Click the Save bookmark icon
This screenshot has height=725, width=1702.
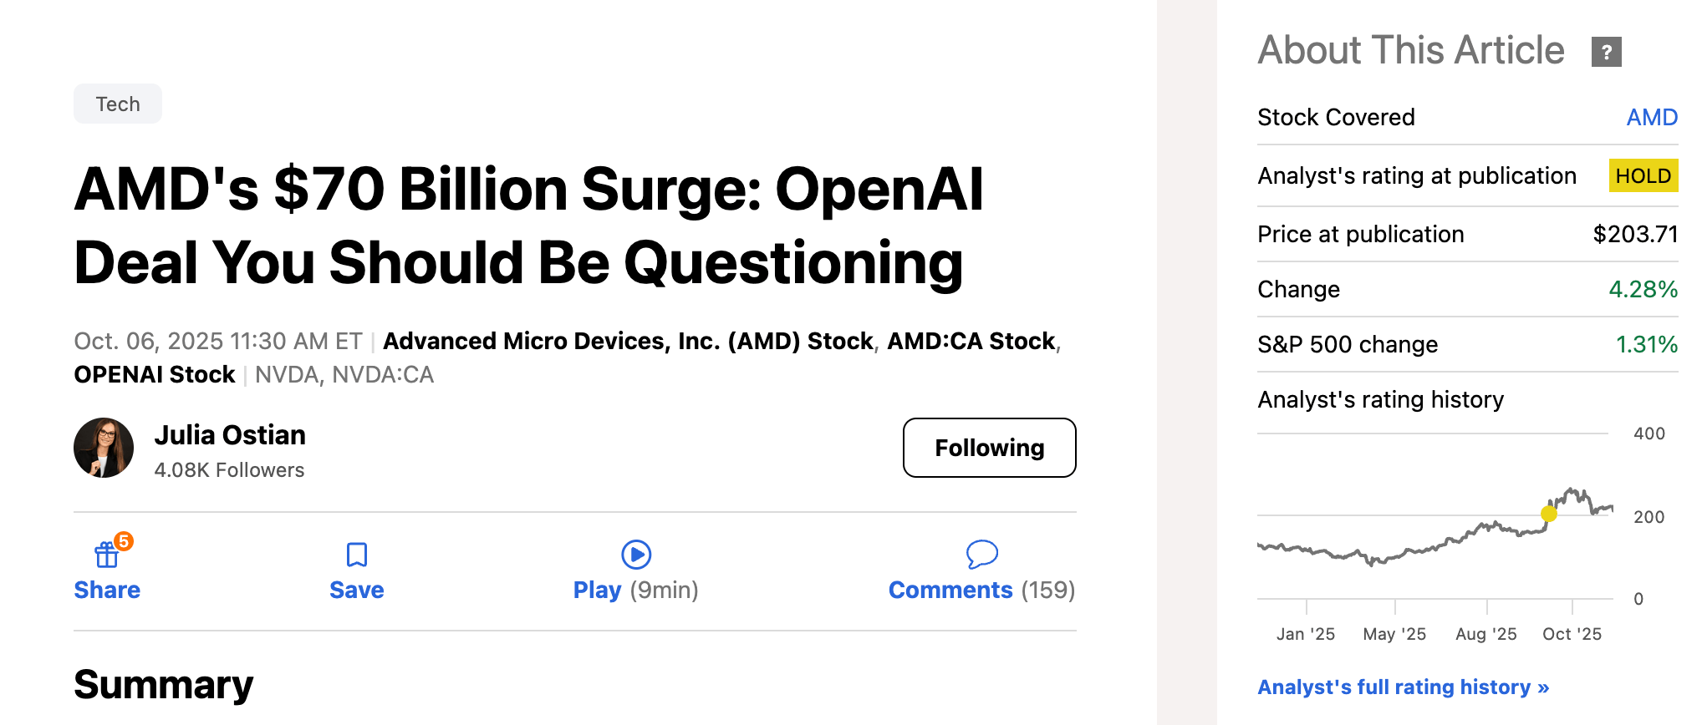coord(357,555)
